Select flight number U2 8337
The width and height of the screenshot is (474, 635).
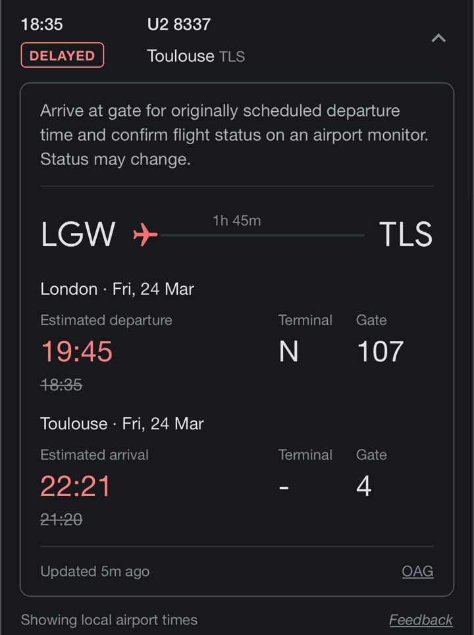pos(178,24)
